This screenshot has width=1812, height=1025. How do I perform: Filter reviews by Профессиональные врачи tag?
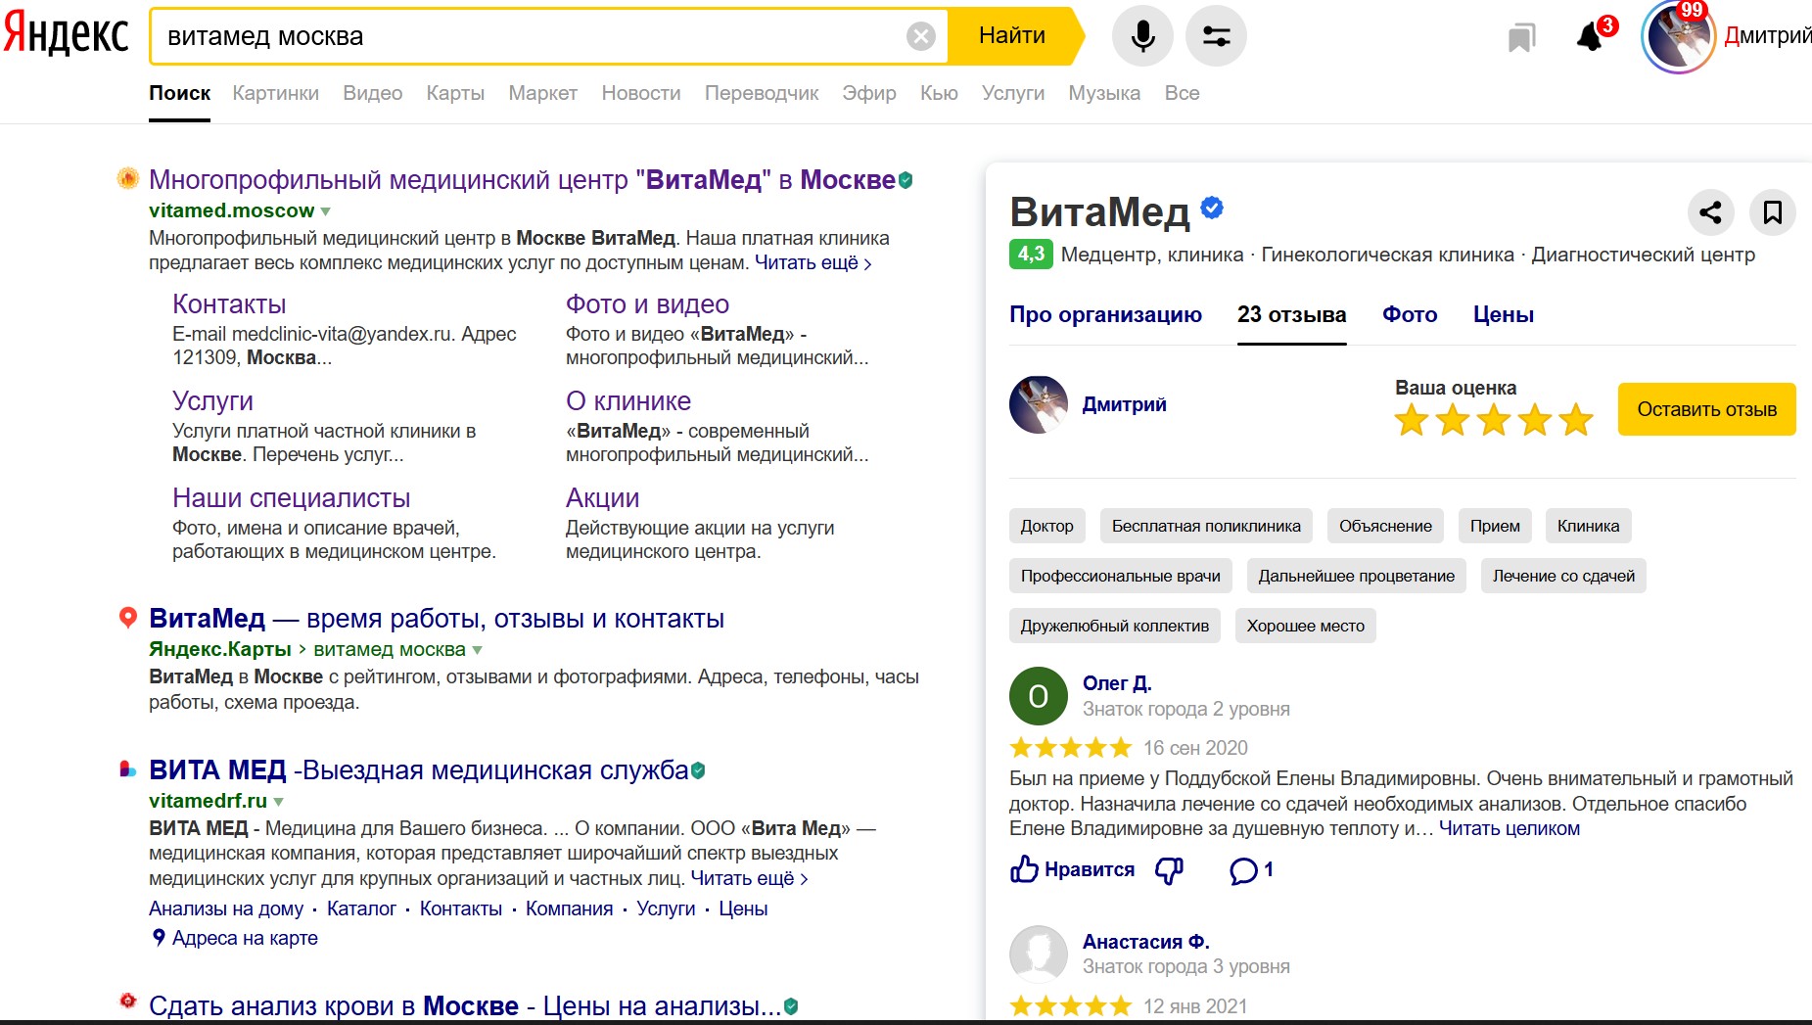(1121, 576)
